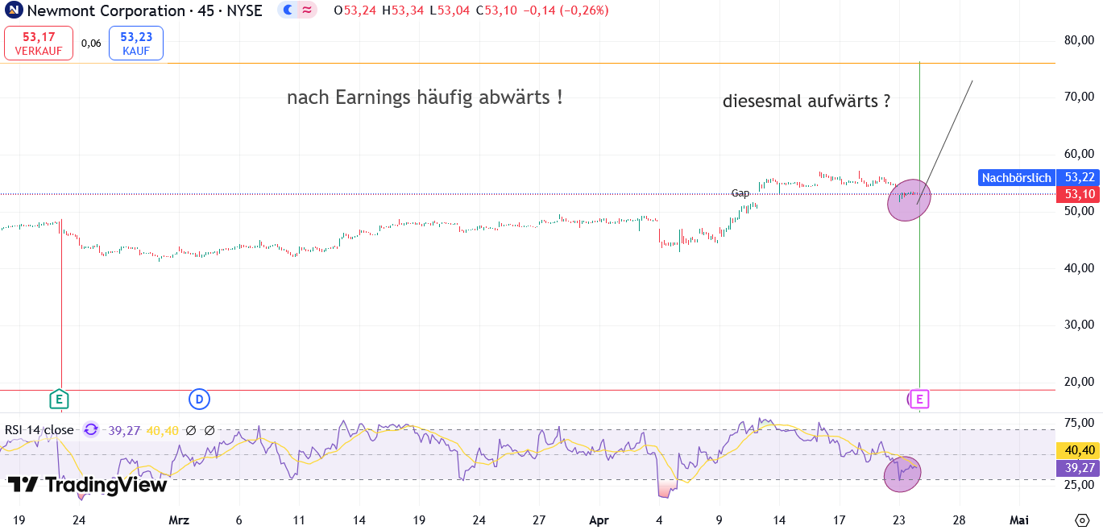
Task: Click the first ∅ symbol in RSI legend
Action: [191, 430]
